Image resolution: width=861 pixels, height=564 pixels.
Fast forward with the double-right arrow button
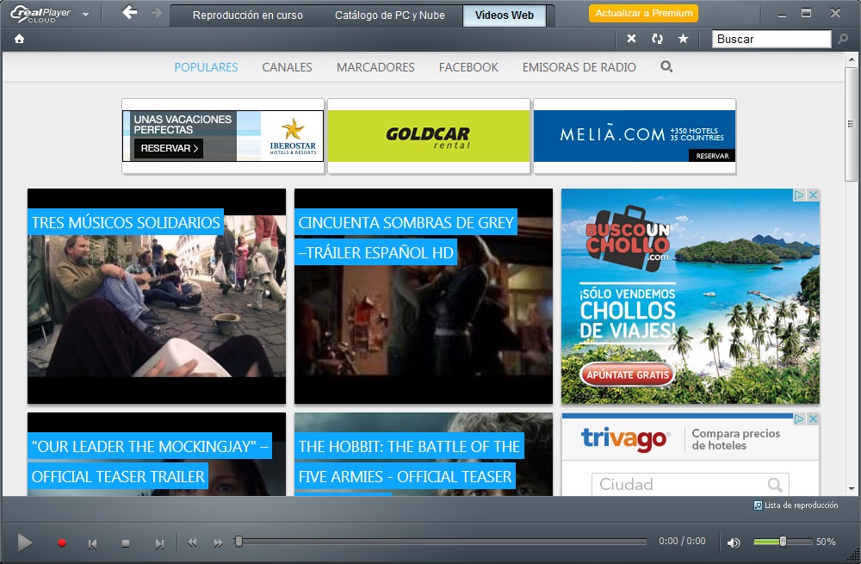[x=219, y=542]
